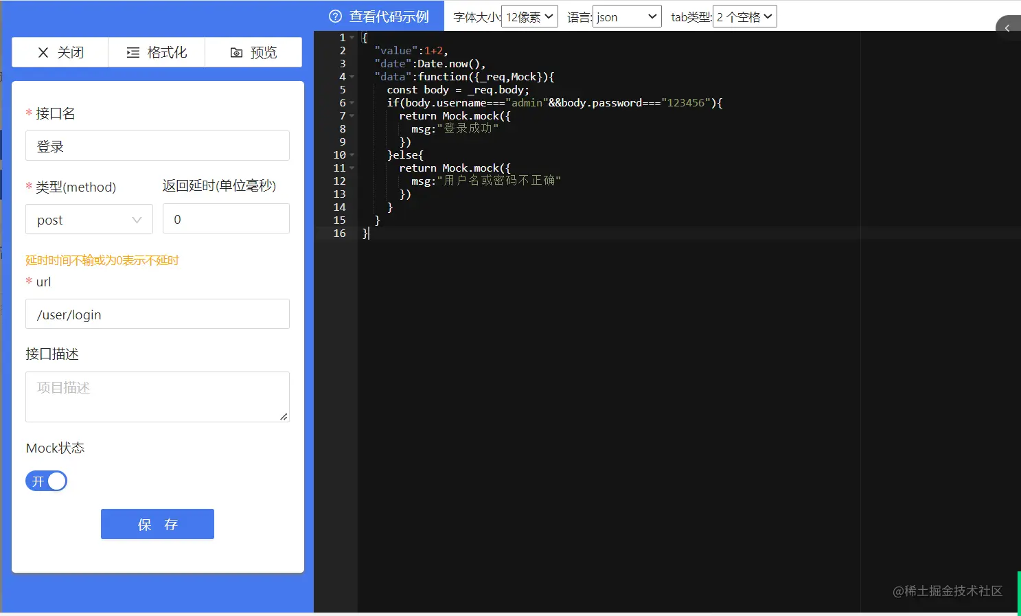1021x616 pixels.
Task: Click the "登录成功" string in code
Action: (x=468, y=128)
